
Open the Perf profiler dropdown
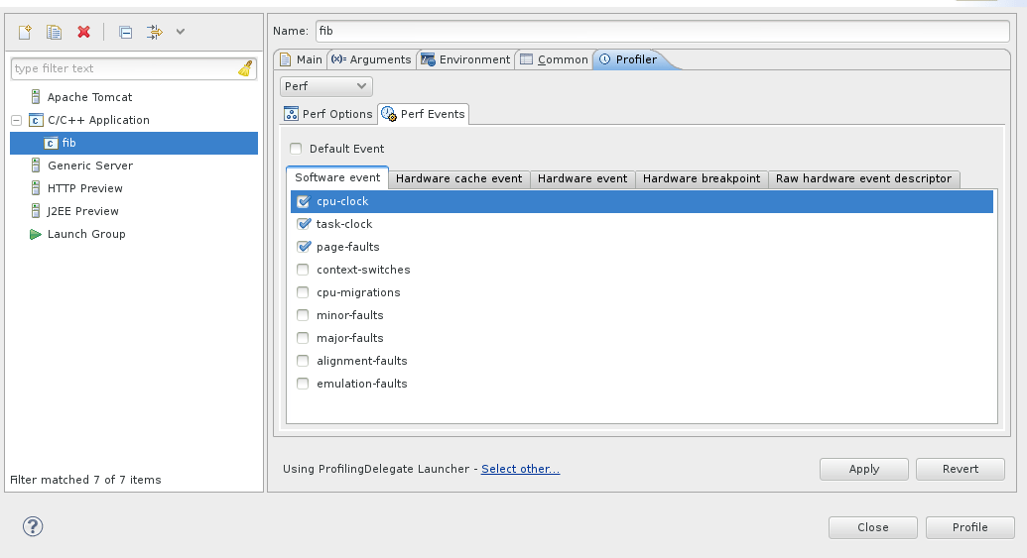[x=326, y=86]
